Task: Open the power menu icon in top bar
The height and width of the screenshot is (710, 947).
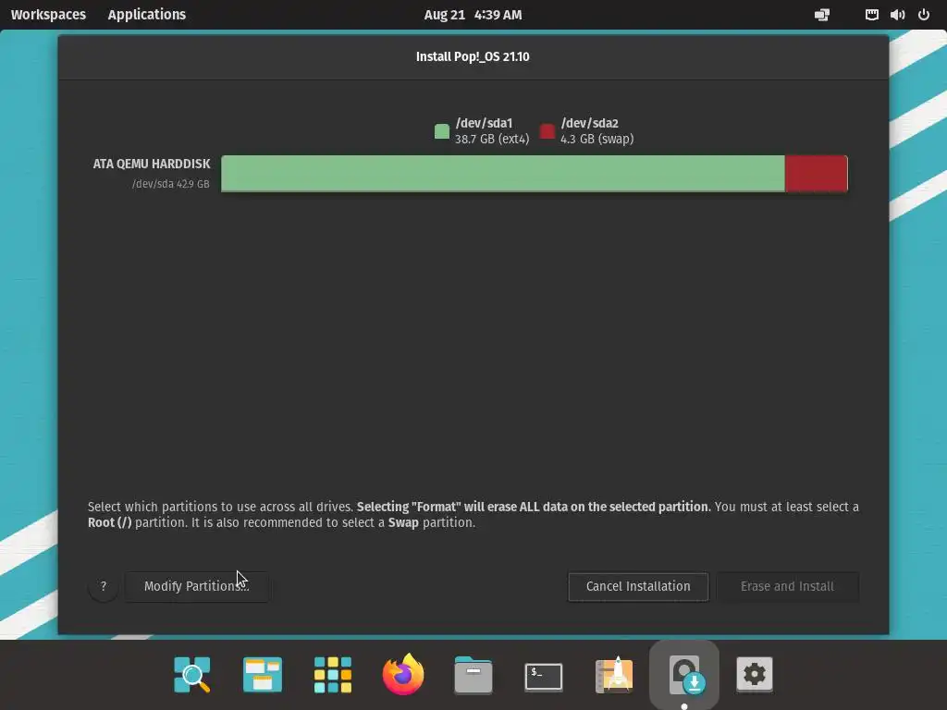Action: (x=924, y=15)
